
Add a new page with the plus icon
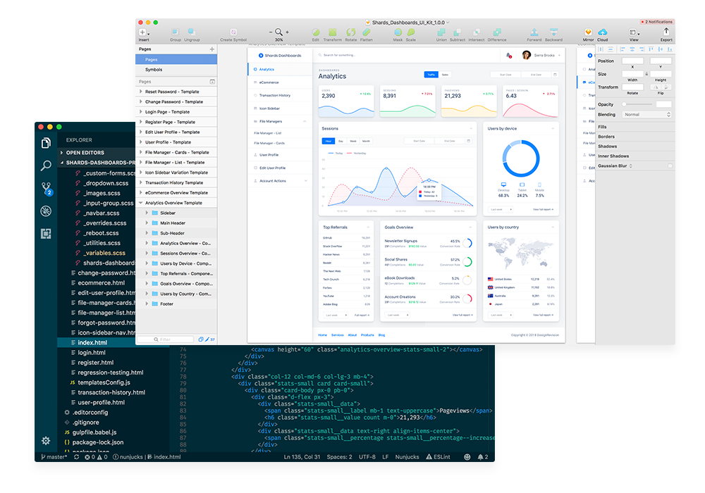pyautogui.click(x=211, y=49)
